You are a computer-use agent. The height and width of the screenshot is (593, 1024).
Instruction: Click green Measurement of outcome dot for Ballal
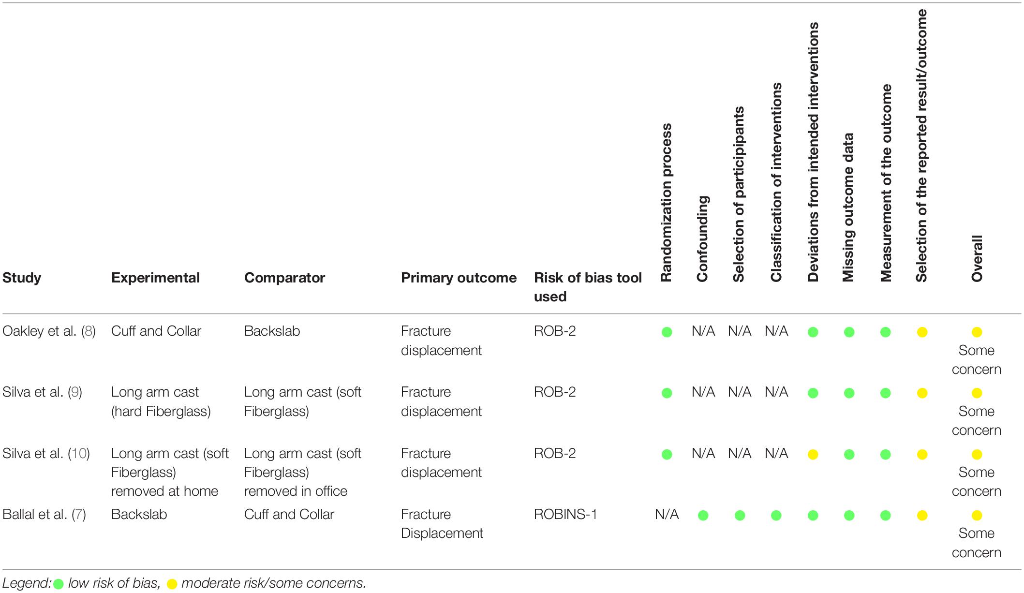coord(886,516)
